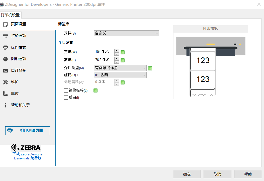
Task: Increase 宽度 with the up arrow
Action: tap(117, 51)
